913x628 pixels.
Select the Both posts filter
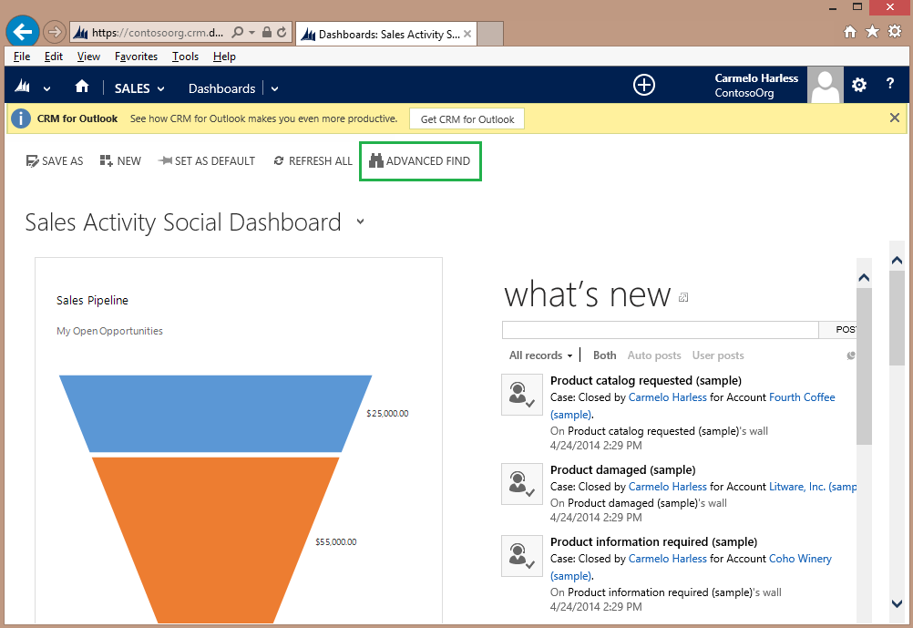[604, 355]
